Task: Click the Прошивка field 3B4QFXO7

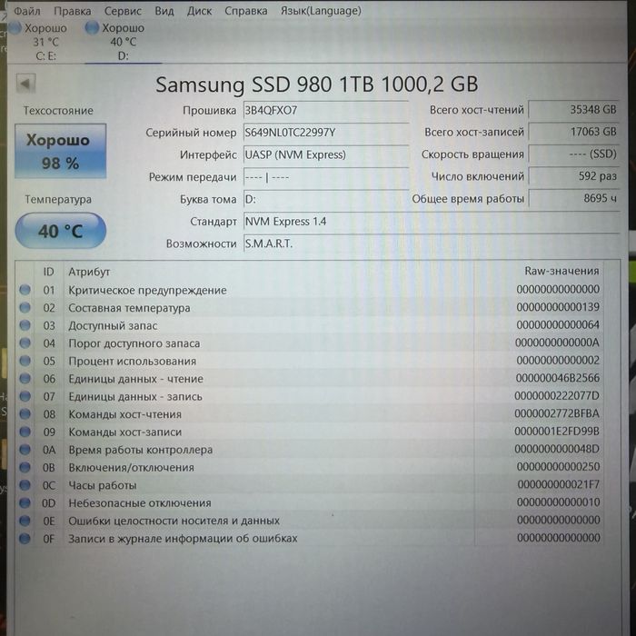Action: tap(325, 110)
